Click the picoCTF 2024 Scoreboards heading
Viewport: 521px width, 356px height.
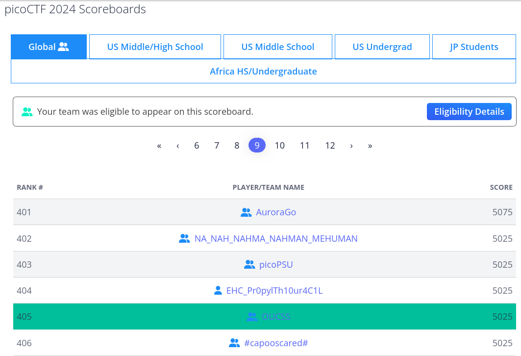(75, 9)
